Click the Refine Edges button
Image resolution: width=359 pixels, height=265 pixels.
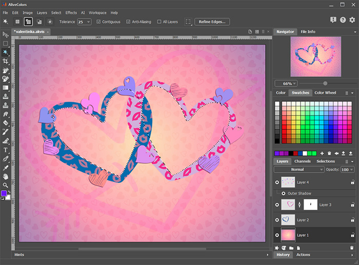point(212,22)
